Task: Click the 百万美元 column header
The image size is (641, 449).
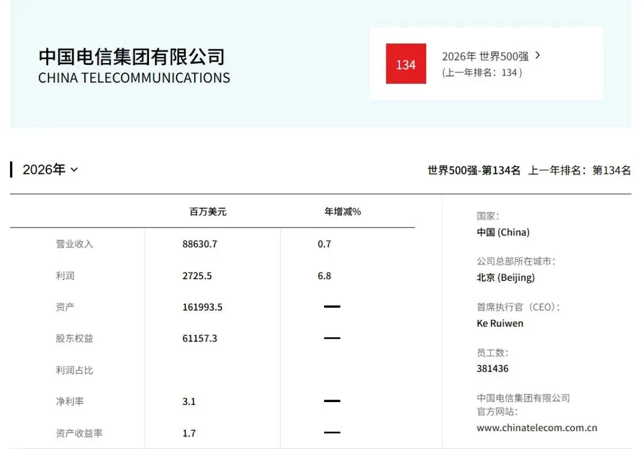Action: tap(208, 211)
